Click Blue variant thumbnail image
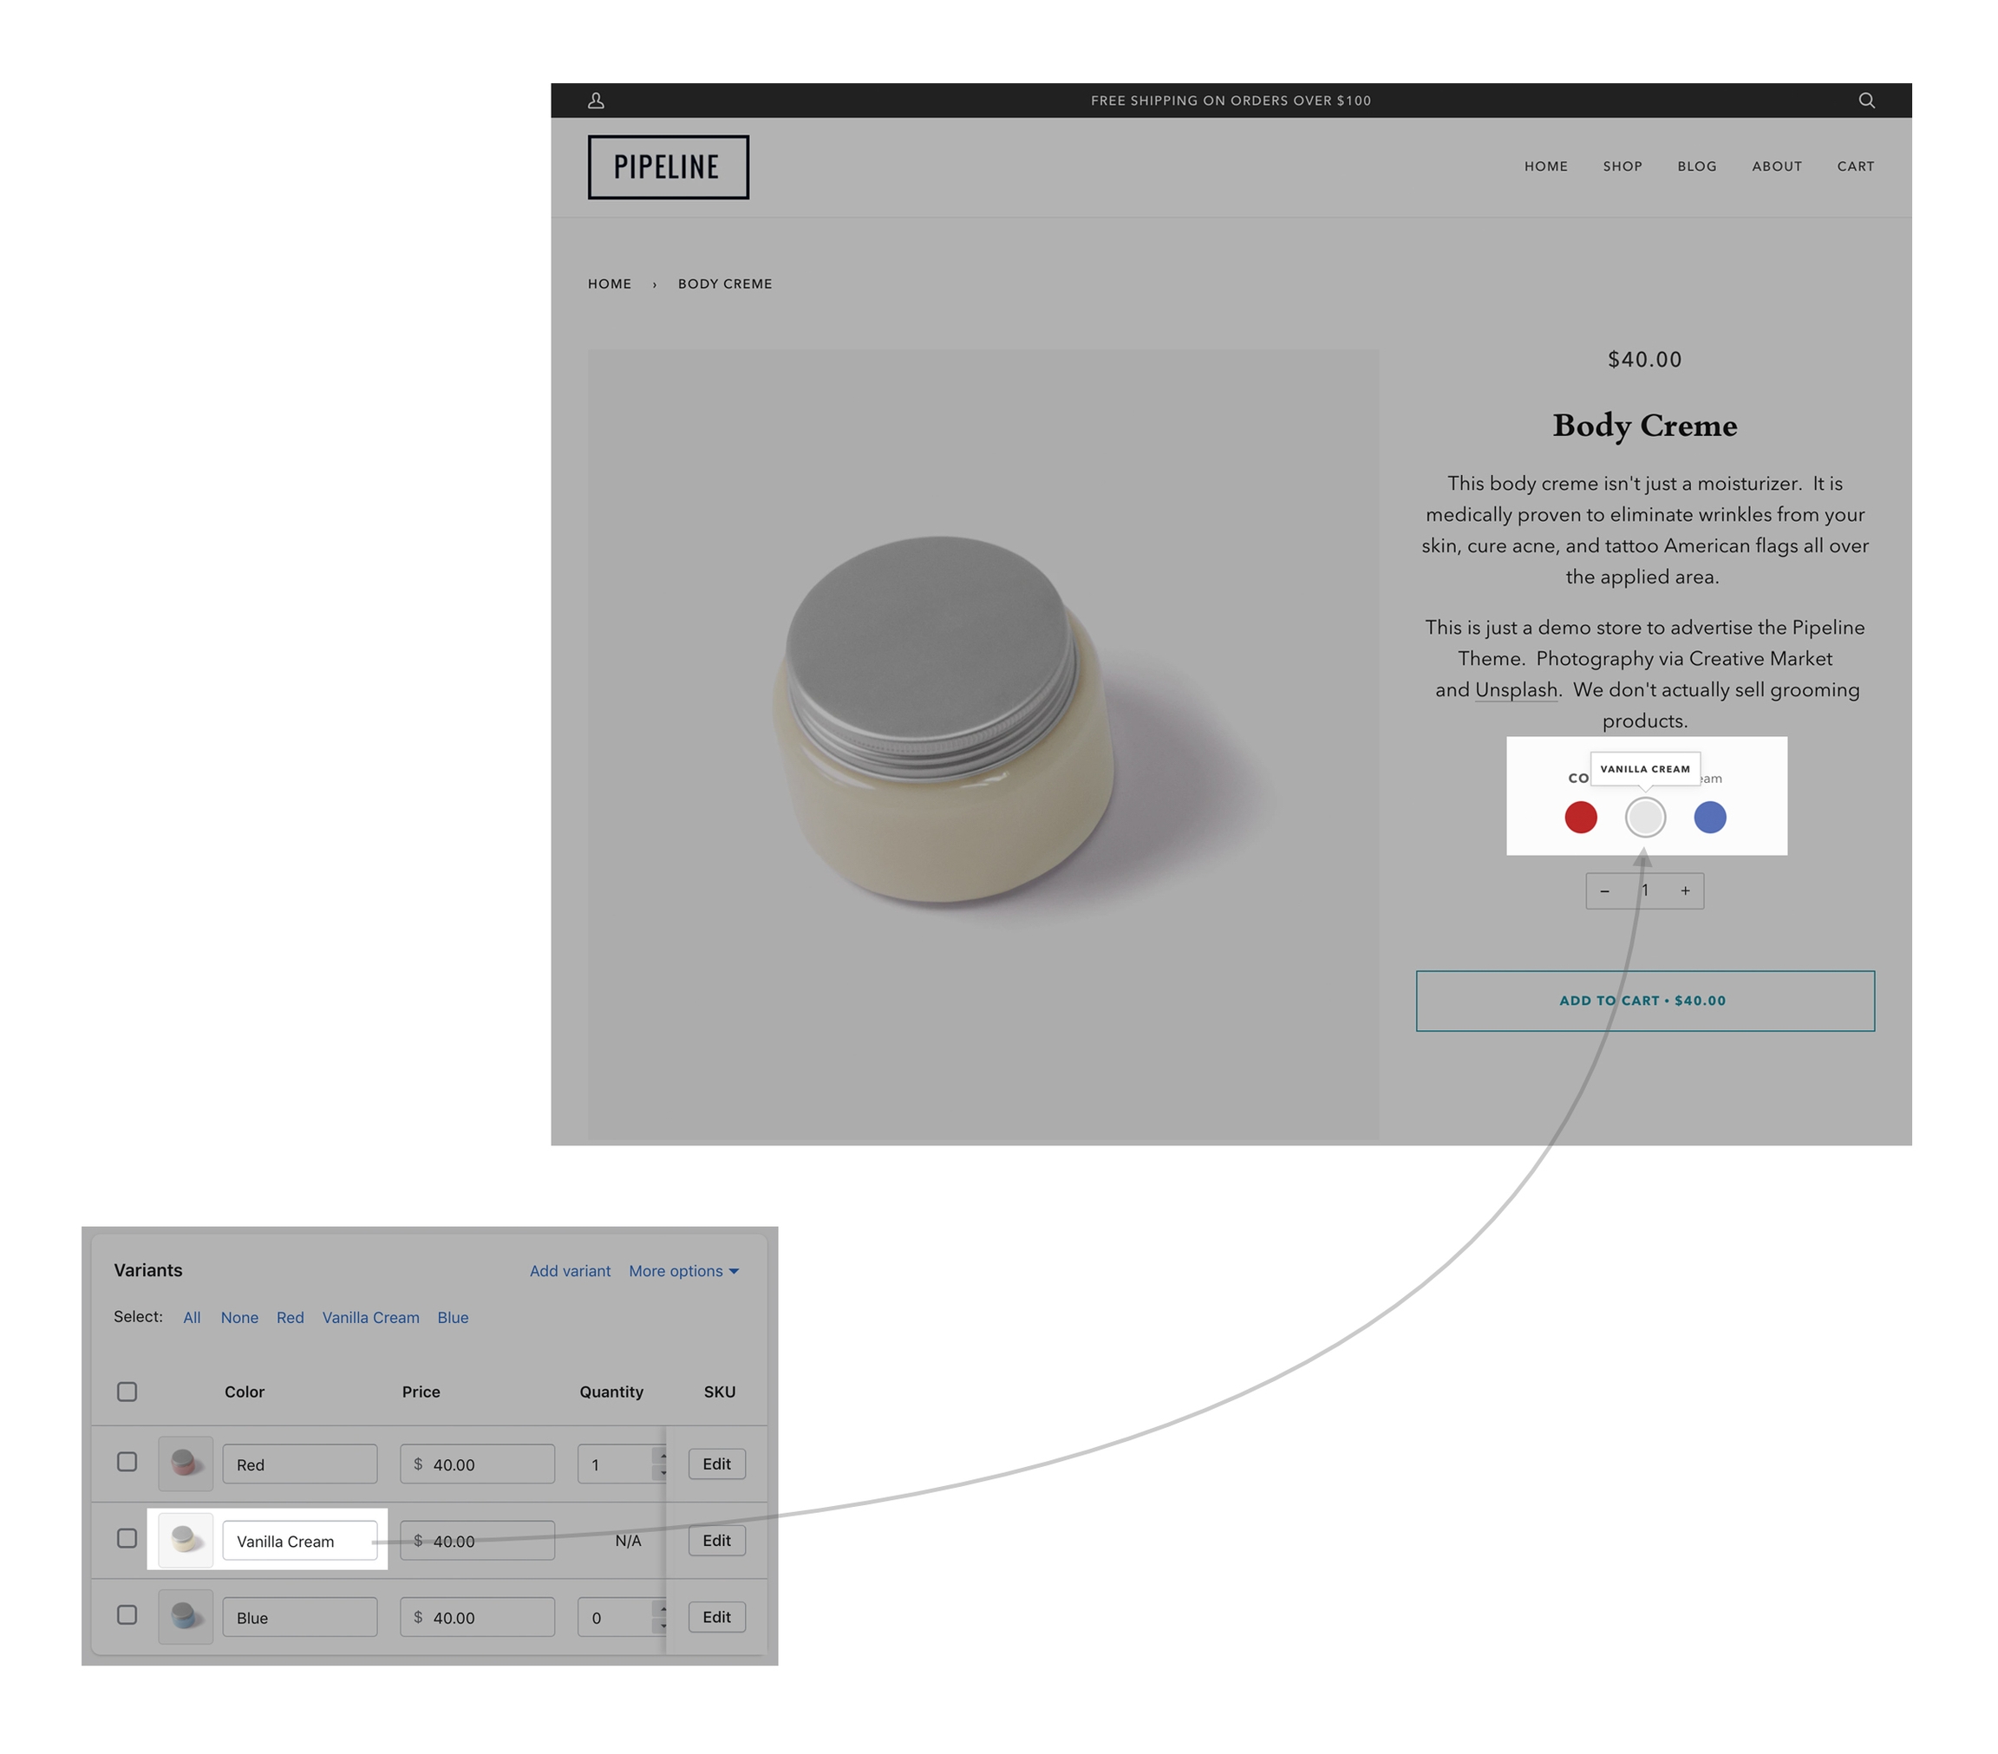Screen dimensions: 1998x1754 (185, 1616)
